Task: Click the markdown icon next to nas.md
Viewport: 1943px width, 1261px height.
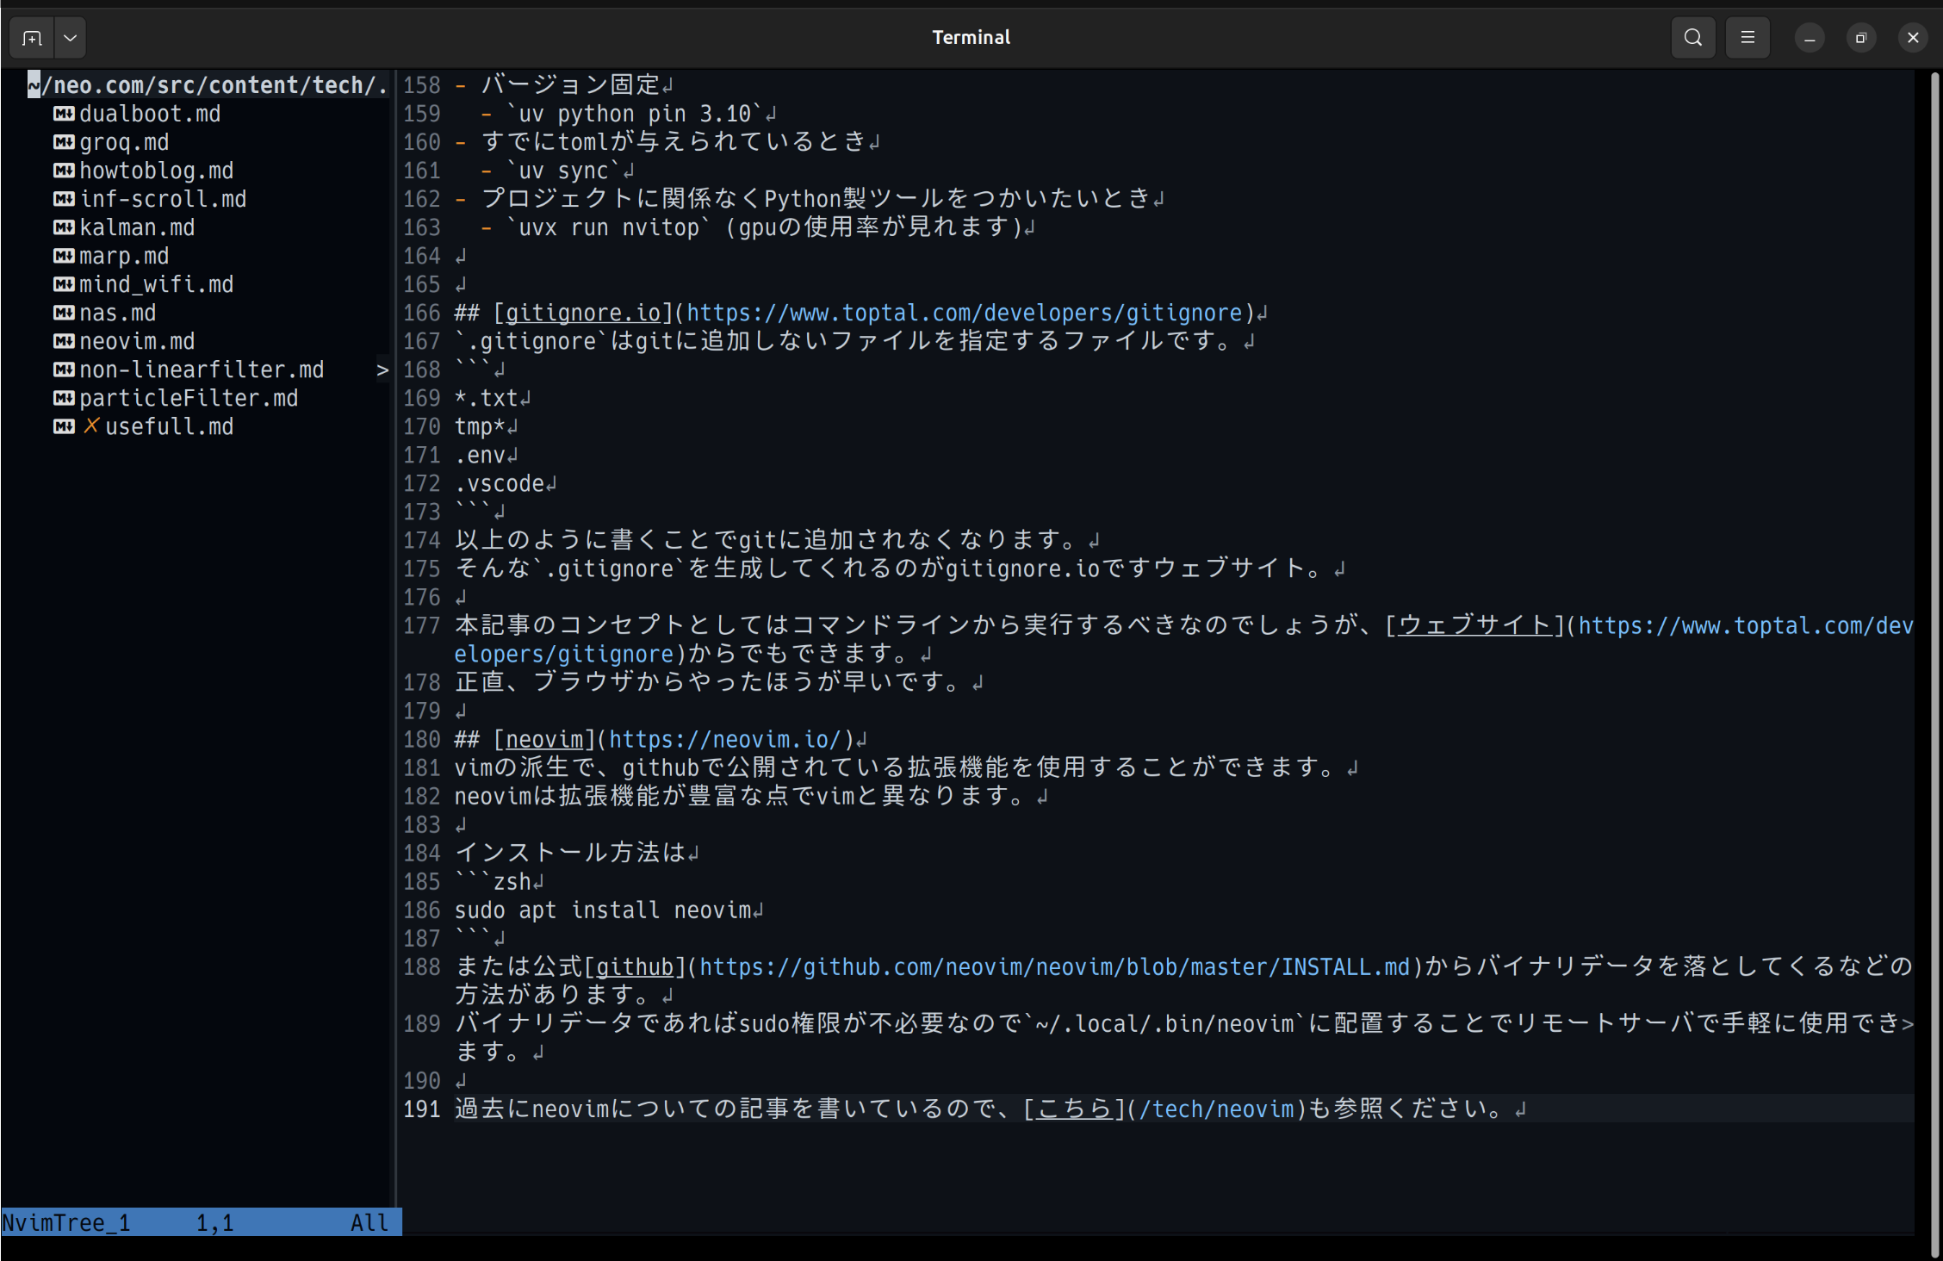Action: 62,313
